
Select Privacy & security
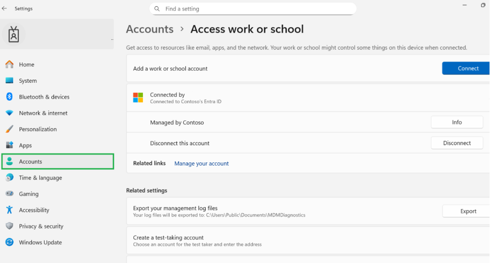tap(58, 226)
